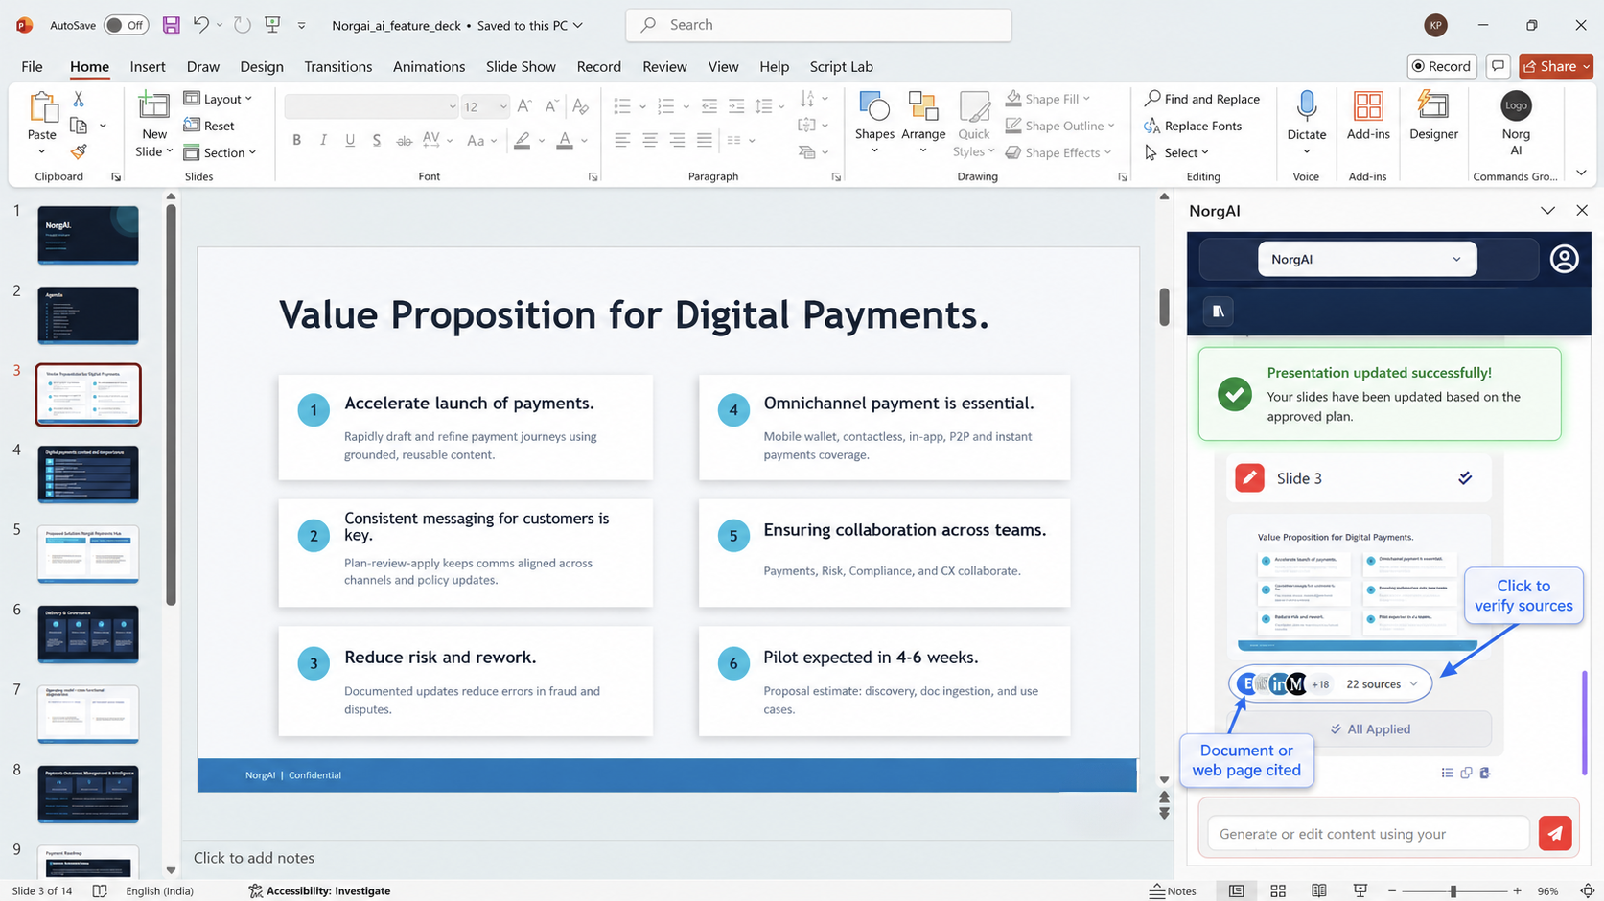Click Reset slide button

click(x=209, y=126)
